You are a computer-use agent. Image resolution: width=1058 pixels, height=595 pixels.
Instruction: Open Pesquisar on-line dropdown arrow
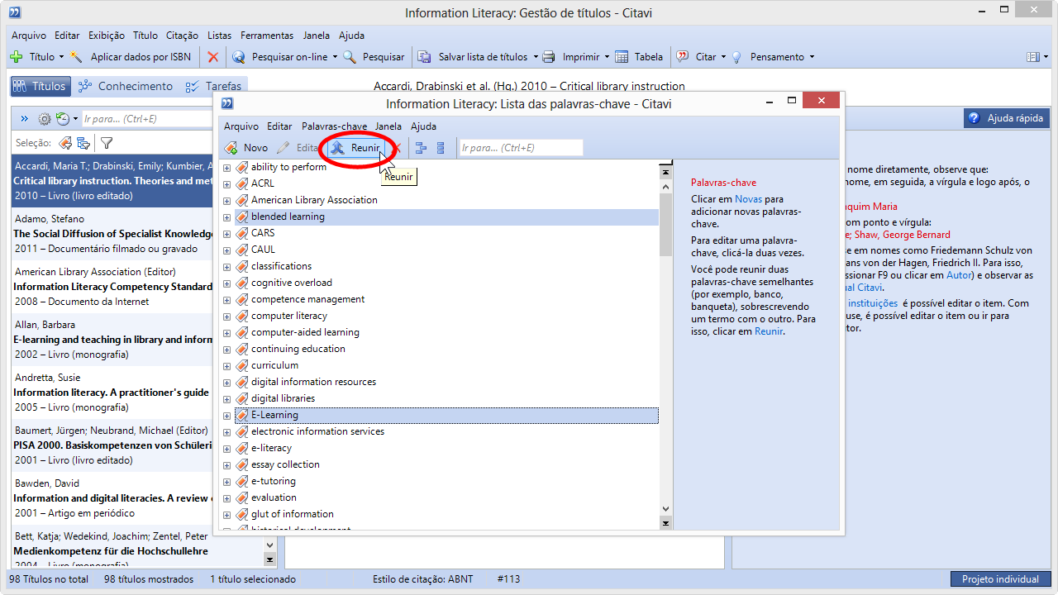tap(335, 57)
